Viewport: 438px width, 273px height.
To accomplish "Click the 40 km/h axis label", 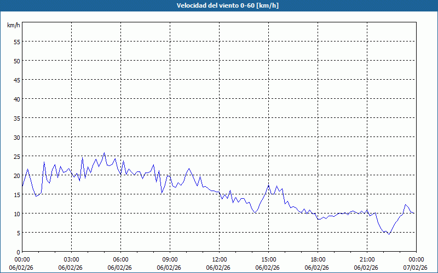I will click(x=16, y=99).
